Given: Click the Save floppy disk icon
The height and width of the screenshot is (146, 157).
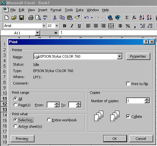Looking at the screenshot, I should 22,18.
